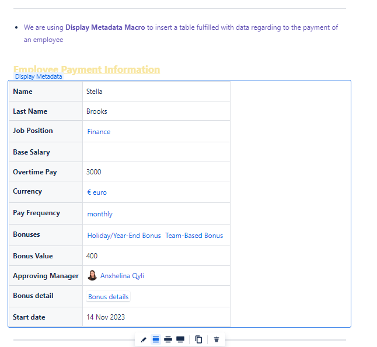Image resolution: width=377 pixels, height=347 pixels.
Task: Click the monthly pay frequency value
Action: point(100,214)
